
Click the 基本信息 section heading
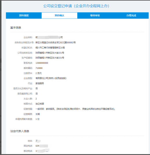click(x=16, y=28)
